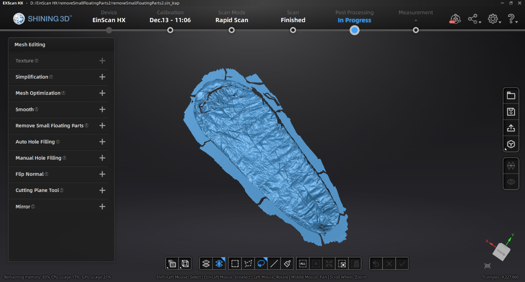525x282 pixels.
Task: Go to the Device step
Action: pyautogui.click(x=109, y=16)
